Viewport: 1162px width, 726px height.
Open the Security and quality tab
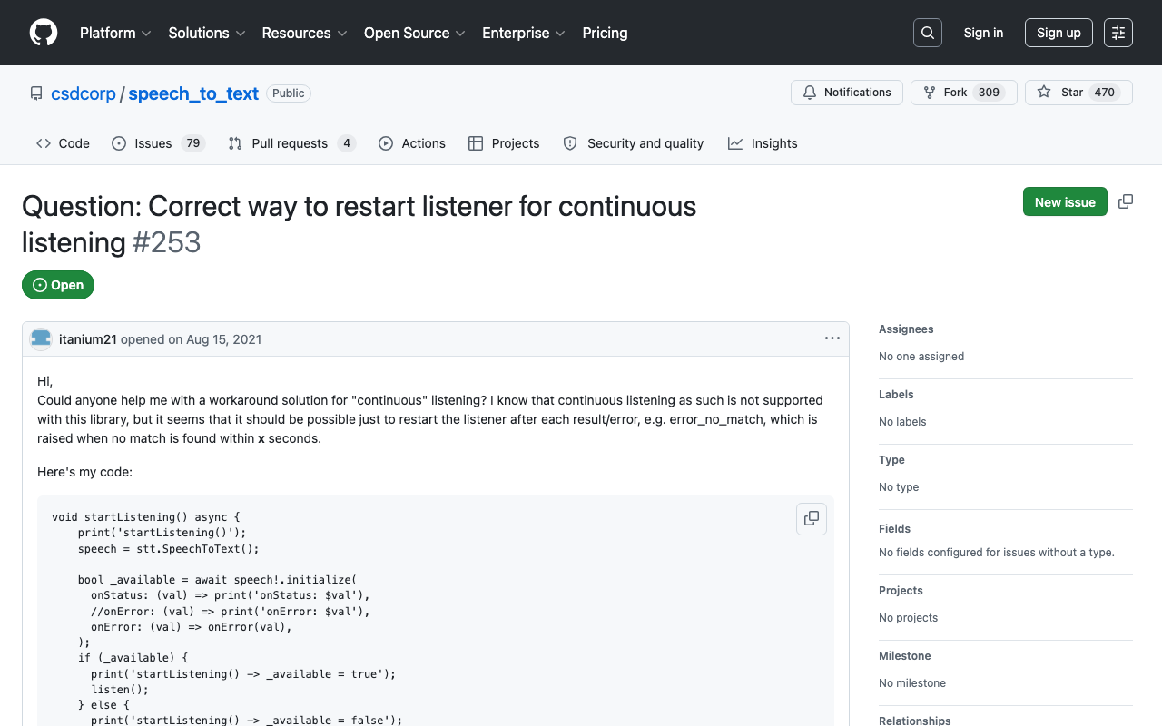634,143
